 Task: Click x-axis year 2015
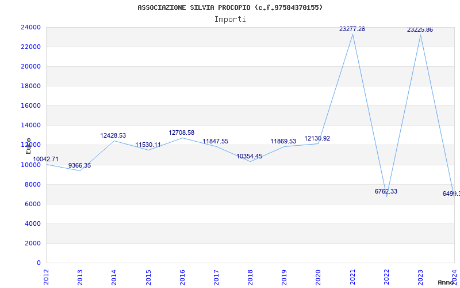(148, 277)
